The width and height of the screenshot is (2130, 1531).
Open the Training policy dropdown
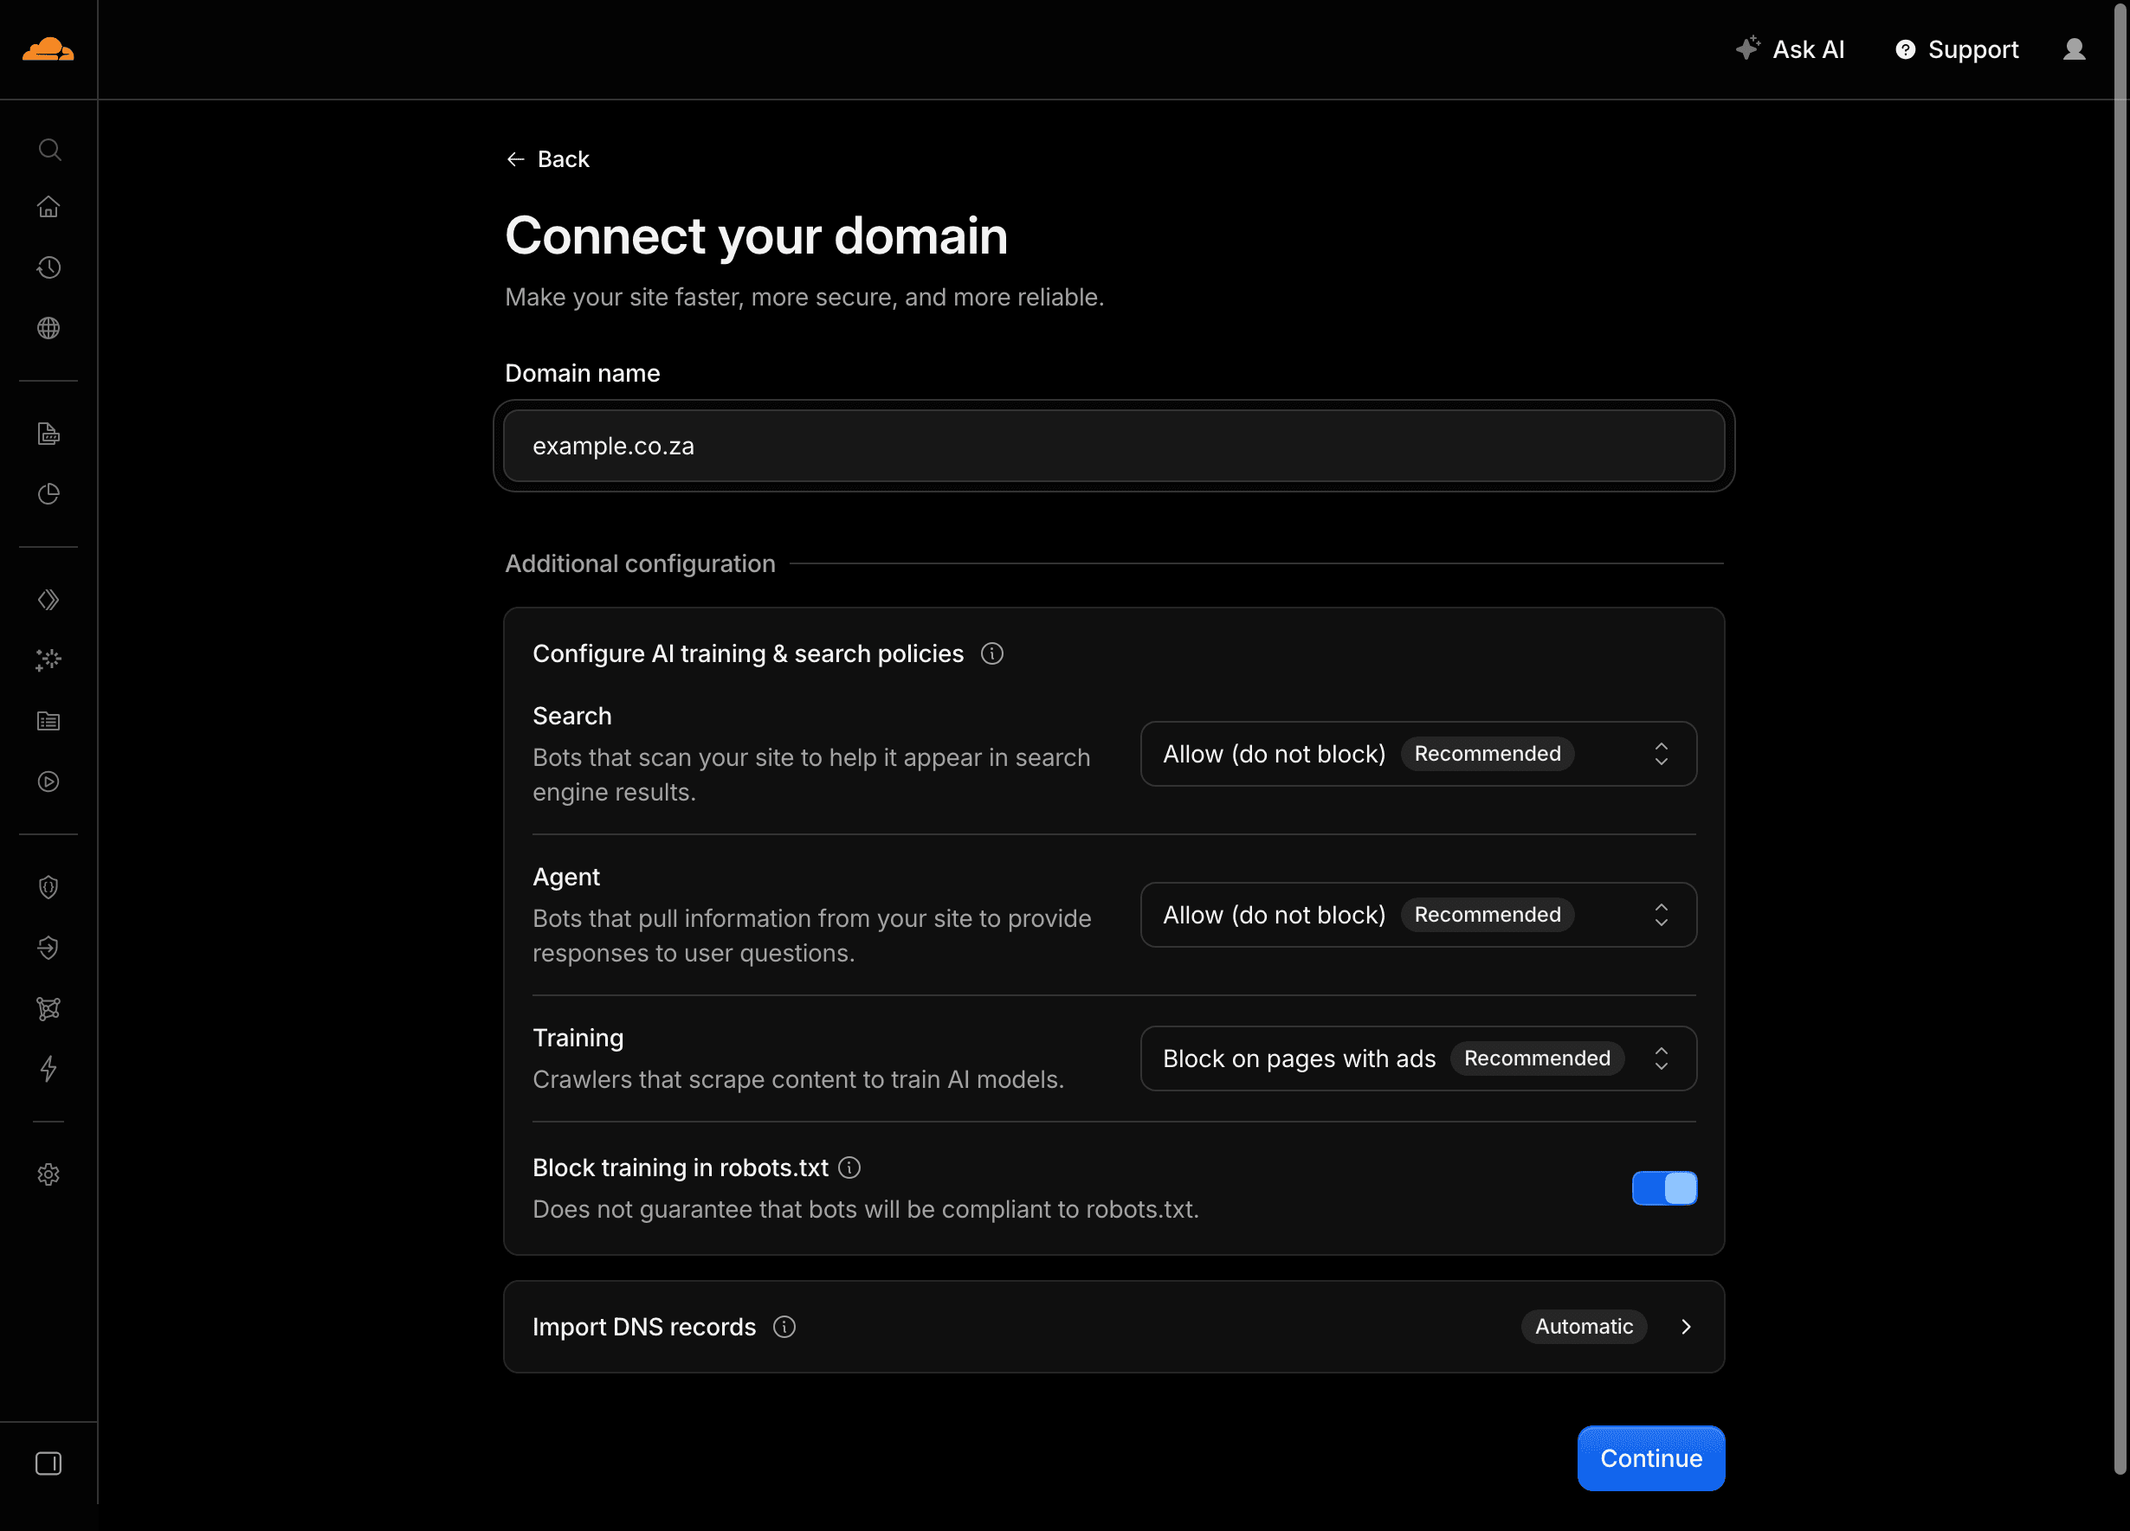(1418, 1058)
